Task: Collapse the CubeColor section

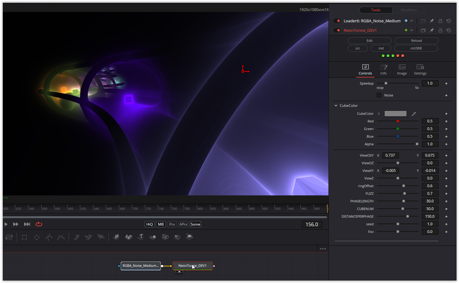Action: click(x=336, y=106)
